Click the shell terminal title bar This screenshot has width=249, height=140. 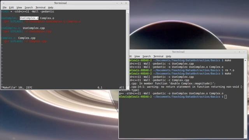click(178, 52)
